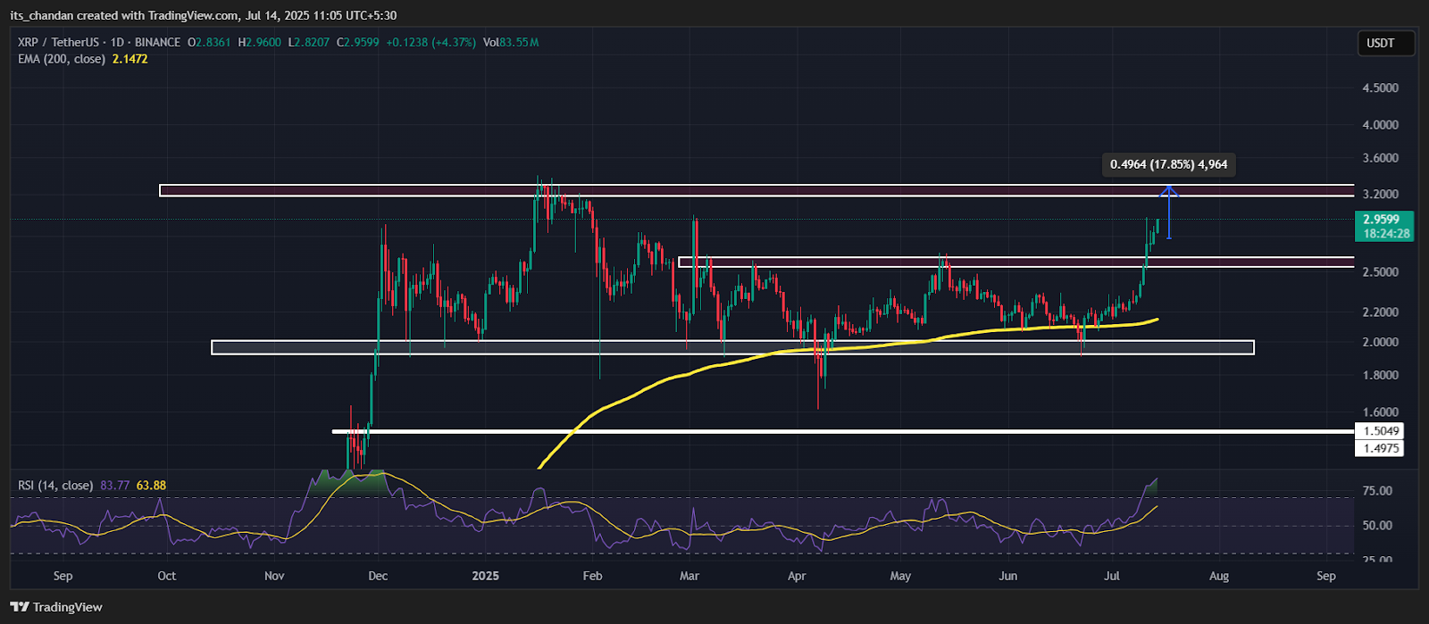This screenshot has height=624, width=1429.
Task: Click the header text mentioning its_chandan and TradingView.com
Action: (x=205, y=15)
